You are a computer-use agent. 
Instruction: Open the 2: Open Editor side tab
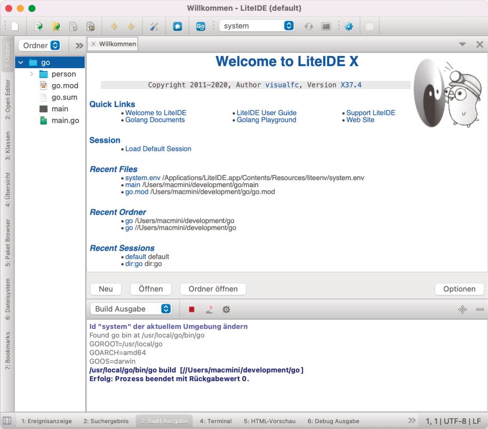(x=7, y=100)
